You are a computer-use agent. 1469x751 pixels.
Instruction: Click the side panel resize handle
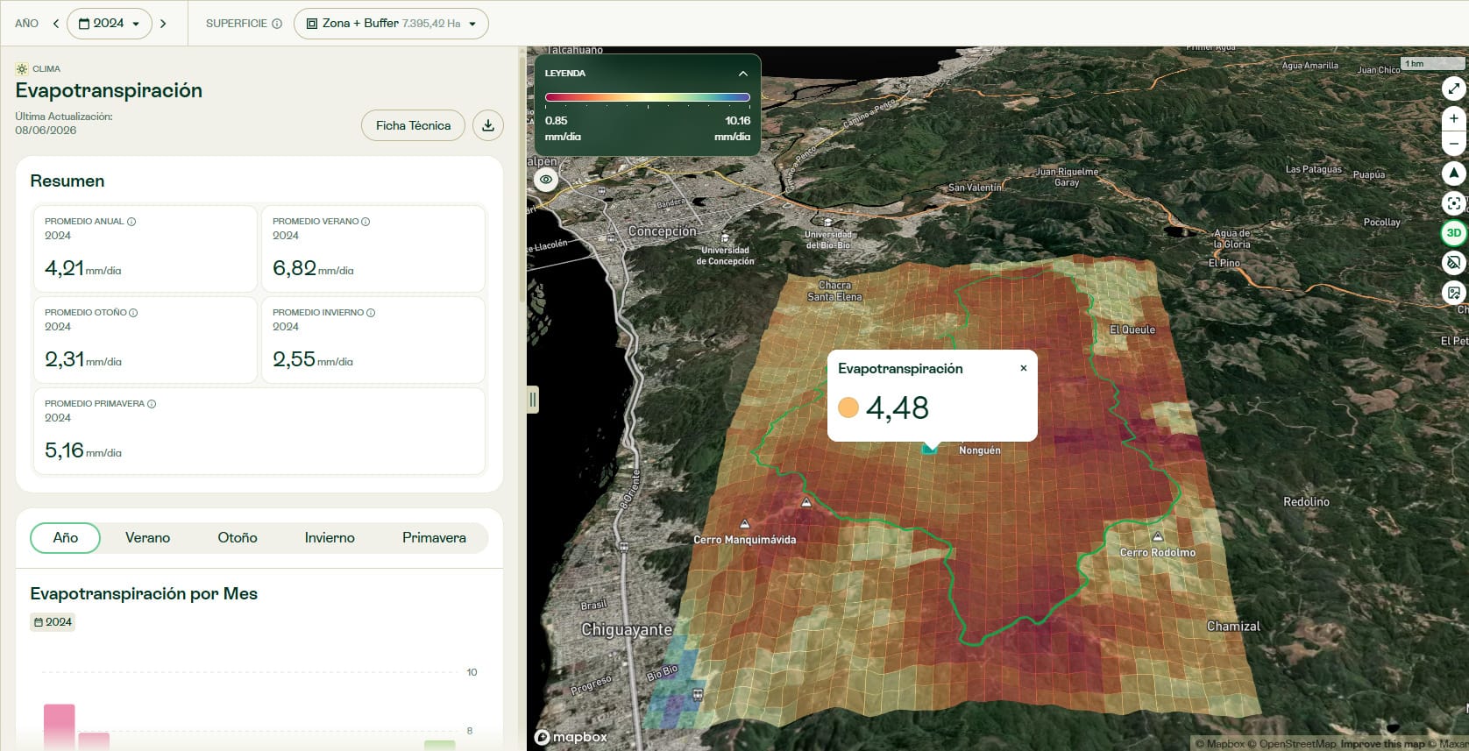pos(533,400)
